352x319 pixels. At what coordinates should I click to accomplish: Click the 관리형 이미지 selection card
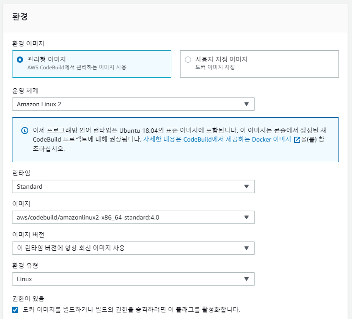pos(92,64)
